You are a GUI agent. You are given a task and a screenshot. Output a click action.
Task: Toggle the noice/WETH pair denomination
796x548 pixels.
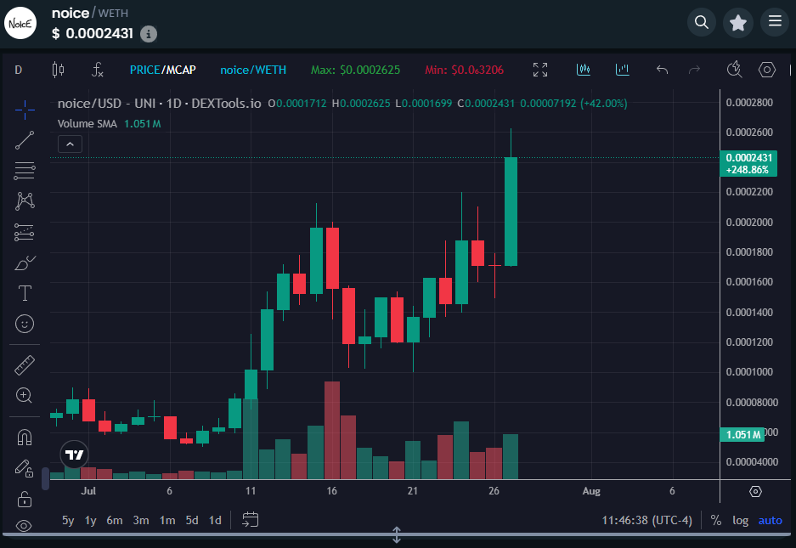point(253,70)
